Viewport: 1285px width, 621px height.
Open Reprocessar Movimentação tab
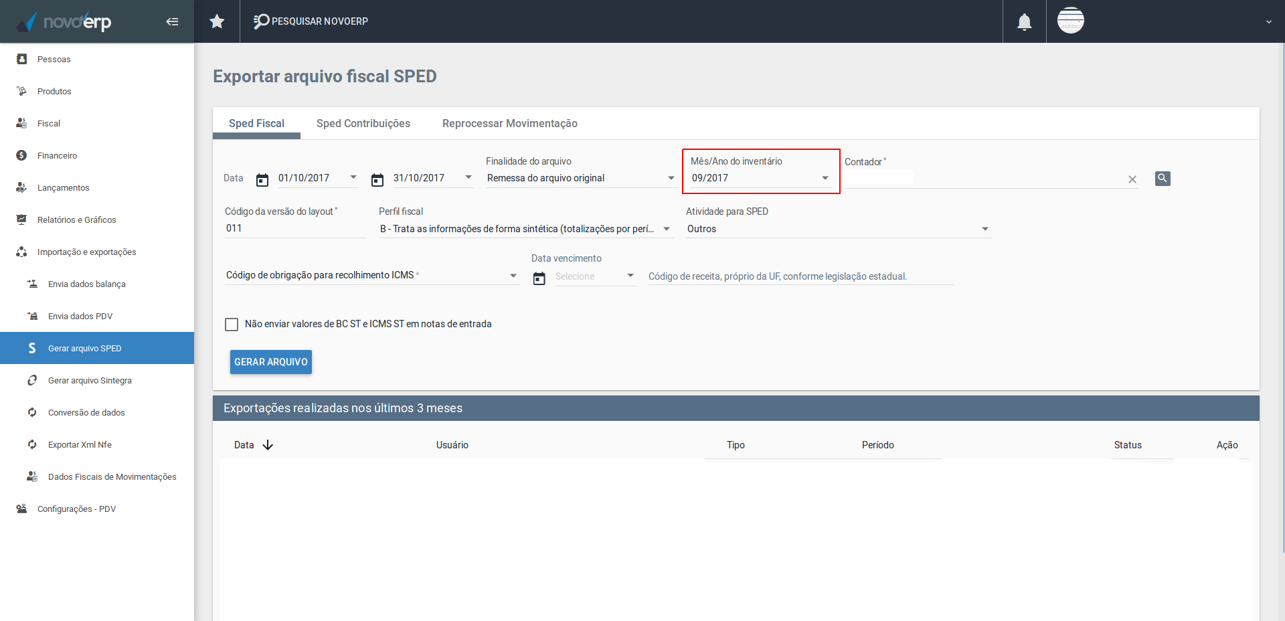[x=509, y=124]
